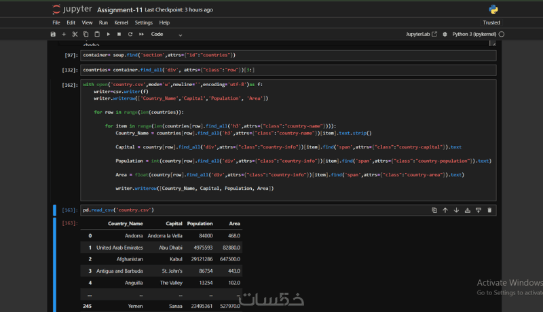Paste the cell from the clipboard icon

97,34
